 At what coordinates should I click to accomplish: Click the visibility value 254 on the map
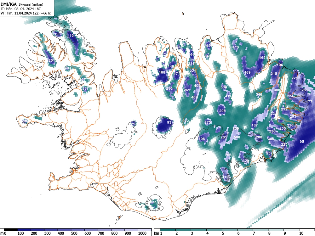(x=290, y=96)
